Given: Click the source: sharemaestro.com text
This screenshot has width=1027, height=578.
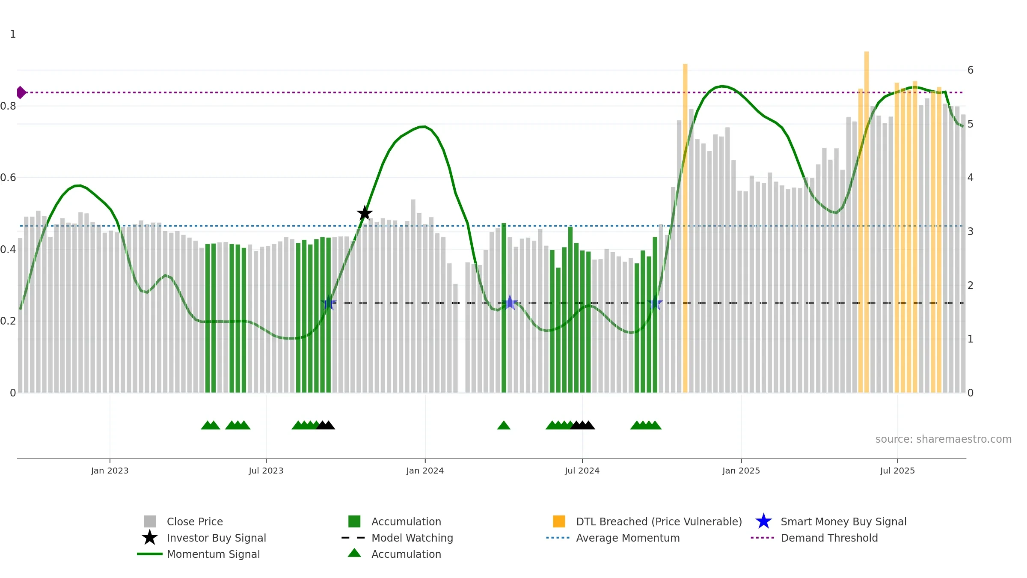Looking at the screenshot, I should click(x=944, y=439).
